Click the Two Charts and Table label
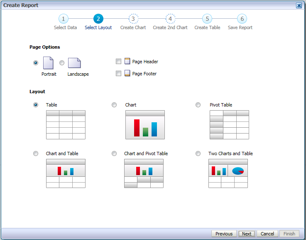The image size is (306, 240). pyautogui.click(x=230, y=153)
